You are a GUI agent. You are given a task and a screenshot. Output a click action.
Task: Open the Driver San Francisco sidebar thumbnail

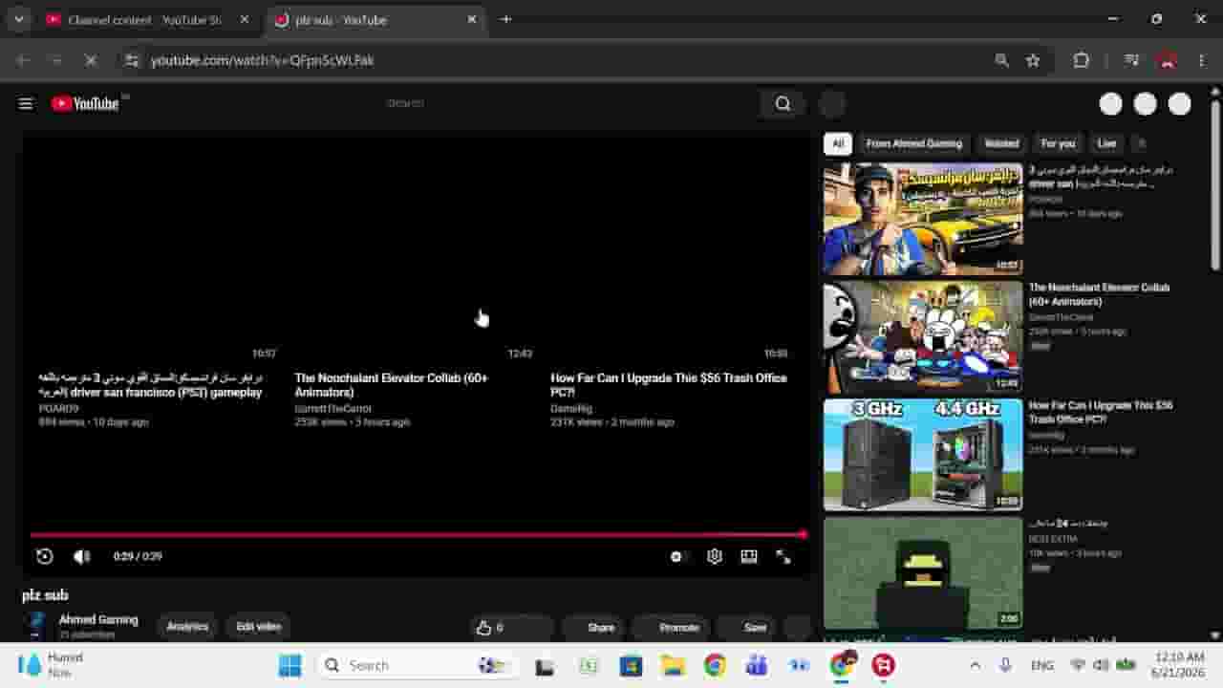(923, 219)
